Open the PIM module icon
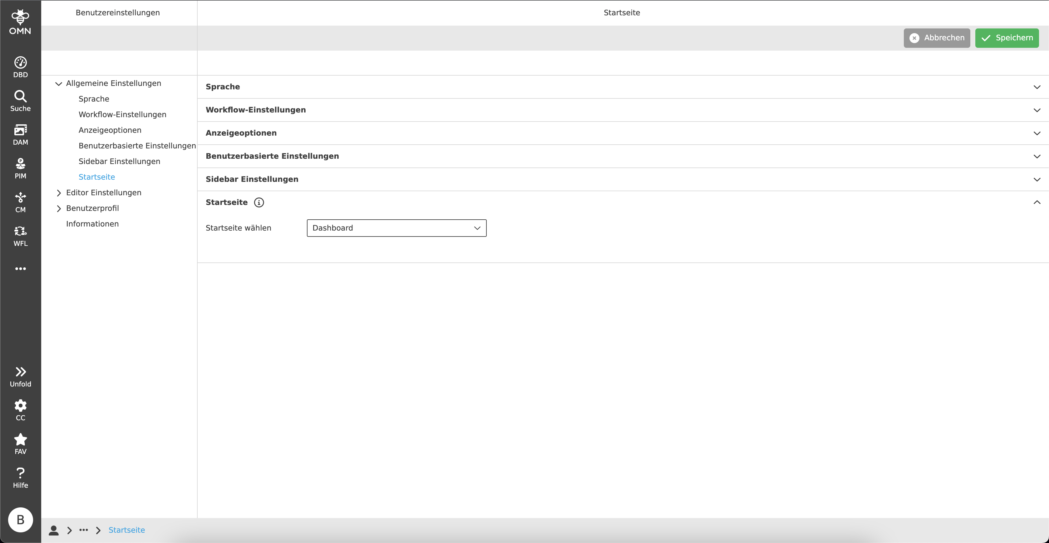 pyautogui.click(x=20, y=168)
